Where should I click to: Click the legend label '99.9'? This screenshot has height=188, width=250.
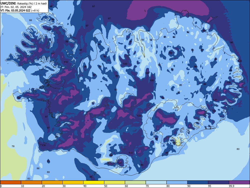231,186
